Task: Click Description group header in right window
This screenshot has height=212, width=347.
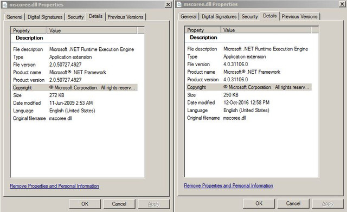Action: 204,37
